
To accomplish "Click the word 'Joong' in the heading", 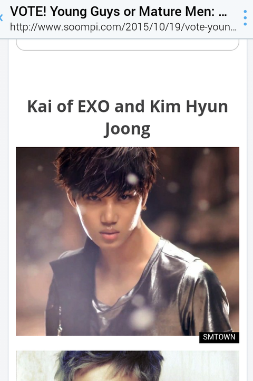I will [x=128, y=129].
